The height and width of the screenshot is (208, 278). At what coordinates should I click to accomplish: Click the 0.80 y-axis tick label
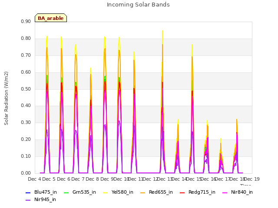(x=26, y=39)
